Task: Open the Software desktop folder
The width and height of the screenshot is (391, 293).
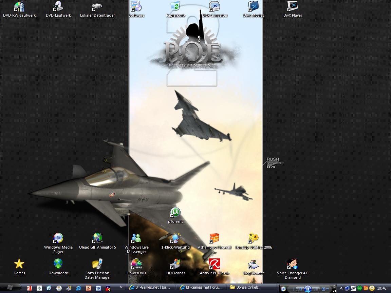Action: [136, 9]
